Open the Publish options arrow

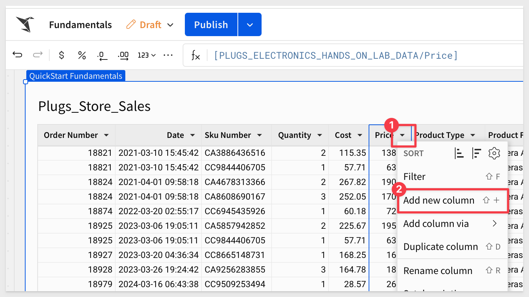250,24
